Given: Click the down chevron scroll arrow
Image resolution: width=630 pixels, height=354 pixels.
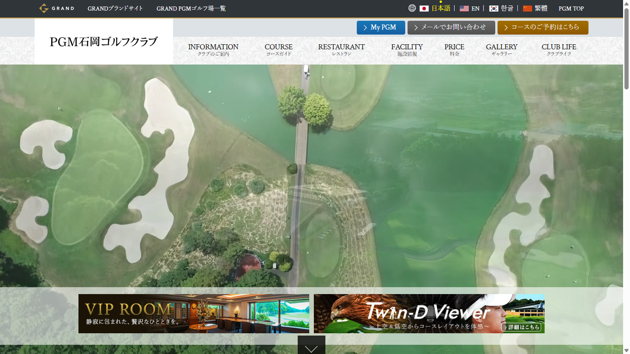Looking at the screenshot, I should [x=312, y=345].
